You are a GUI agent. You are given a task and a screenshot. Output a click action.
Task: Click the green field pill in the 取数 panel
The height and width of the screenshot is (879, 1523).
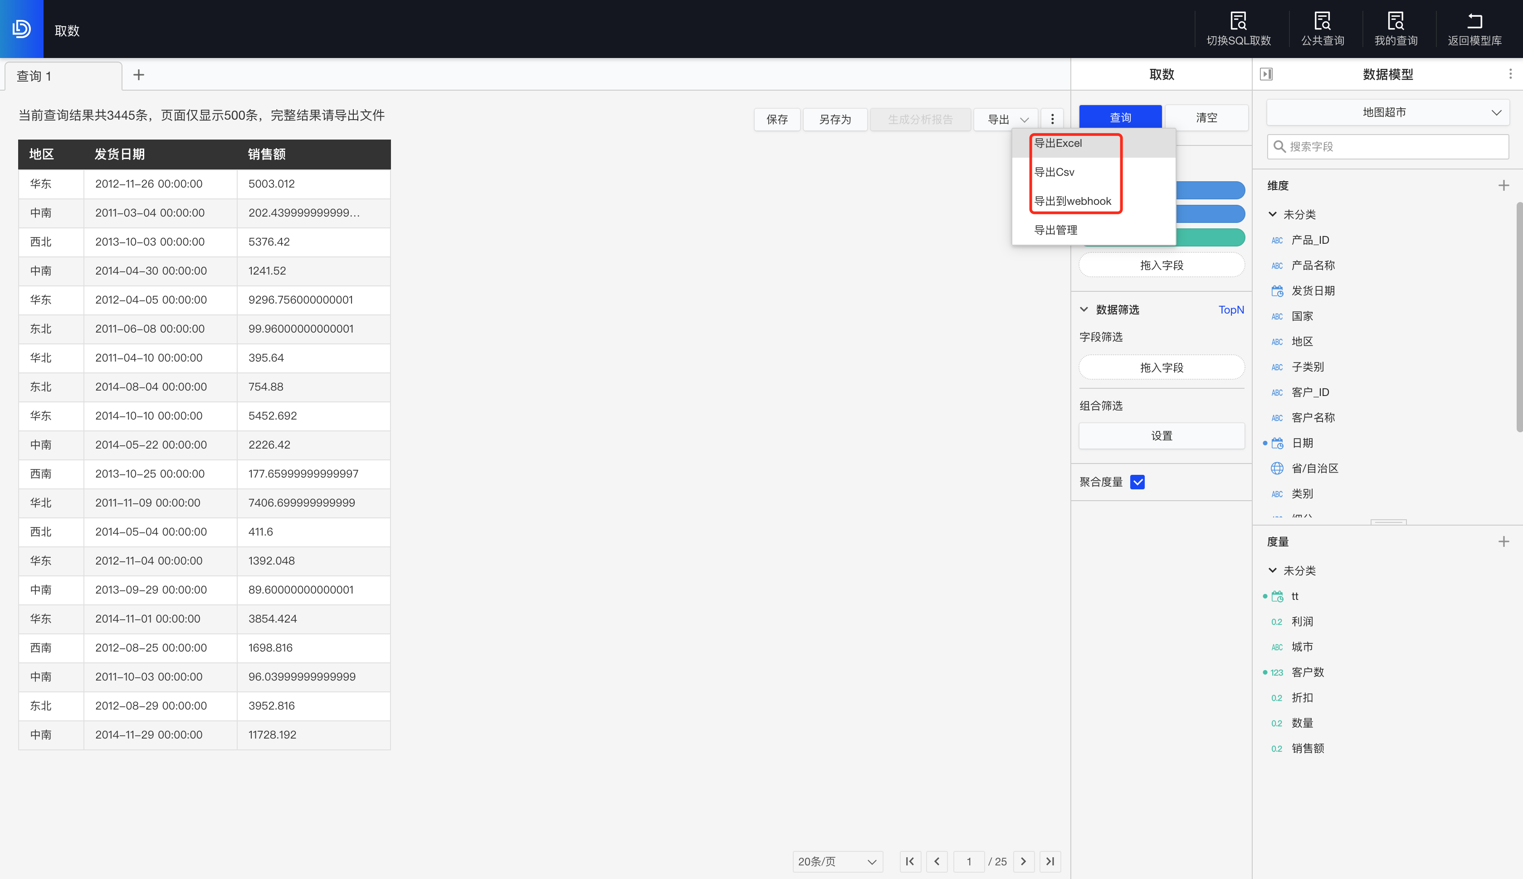(1210, 237)
